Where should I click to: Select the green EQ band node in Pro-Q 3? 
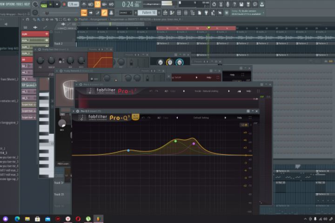(x=175, y=141)
